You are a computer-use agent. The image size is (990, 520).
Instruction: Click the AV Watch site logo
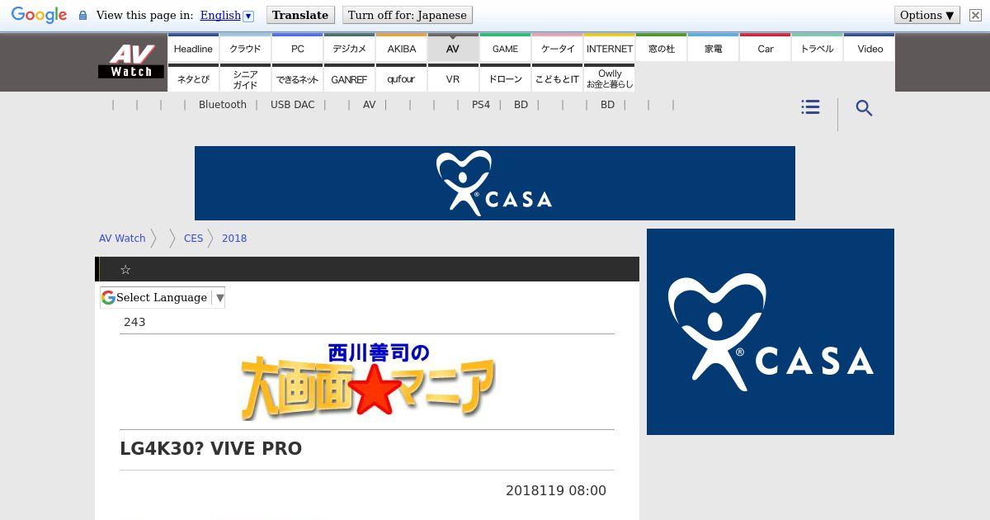(131, 62)
